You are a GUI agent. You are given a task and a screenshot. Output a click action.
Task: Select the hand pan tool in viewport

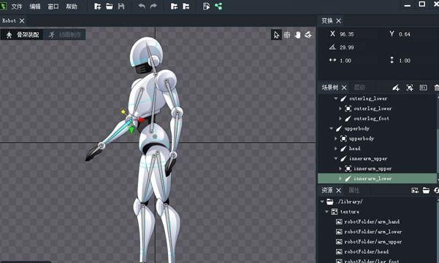pos(297,35)
